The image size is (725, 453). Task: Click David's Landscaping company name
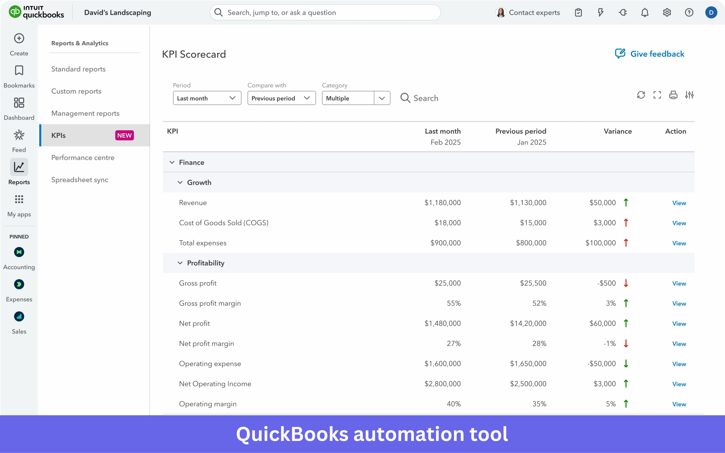click(x=118, y=12)
